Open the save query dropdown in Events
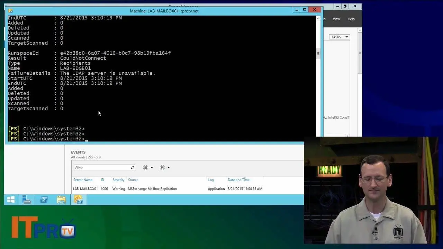 (x=165, y=168)
